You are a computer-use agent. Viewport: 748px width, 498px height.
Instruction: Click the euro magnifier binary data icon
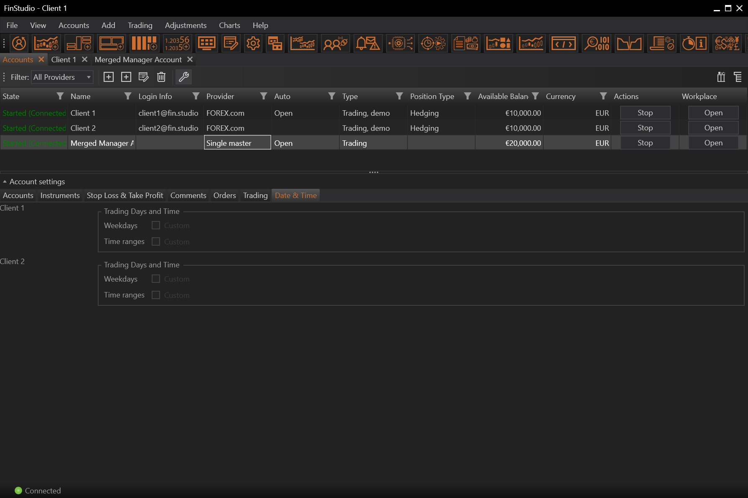(596, 43)
